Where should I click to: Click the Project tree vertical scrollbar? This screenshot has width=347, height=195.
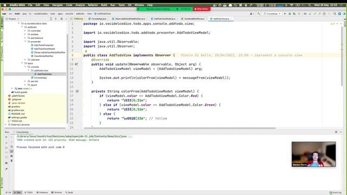click(67, 79)
